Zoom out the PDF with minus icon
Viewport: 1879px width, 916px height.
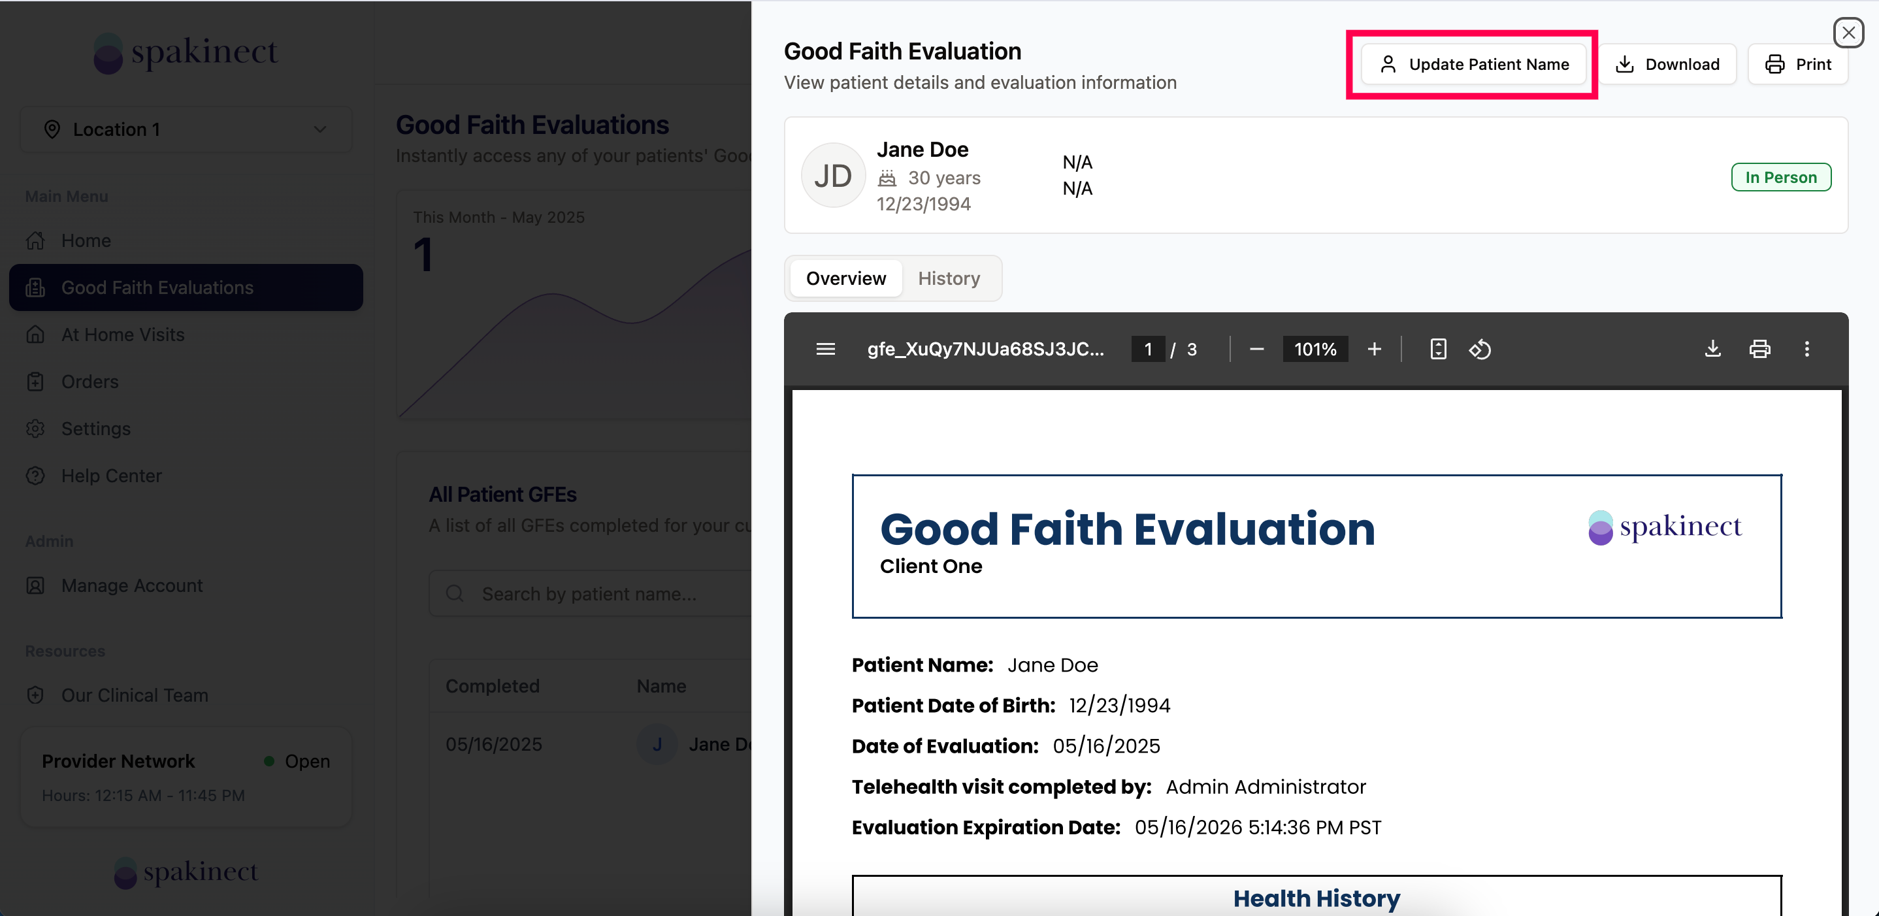[1256, 349]
